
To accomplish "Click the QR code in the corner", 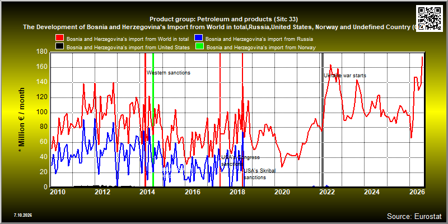I will (429, 18).
